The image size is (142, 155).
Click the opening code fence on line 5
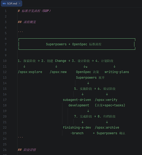[x=20, y=32]
